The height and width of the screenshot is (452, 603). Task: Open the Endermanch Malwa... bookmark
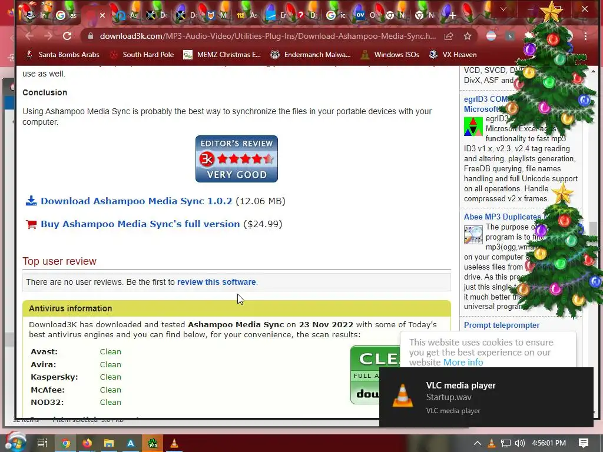click(311, 55)
